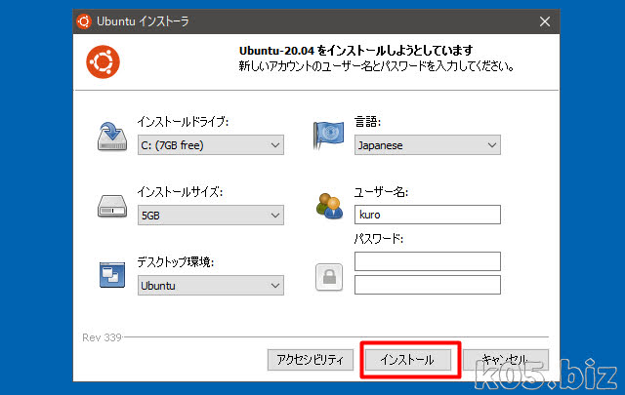Open the language dropdown showing Japanese
This screenshot has width=625, height=395.
(x=428, y=145)
